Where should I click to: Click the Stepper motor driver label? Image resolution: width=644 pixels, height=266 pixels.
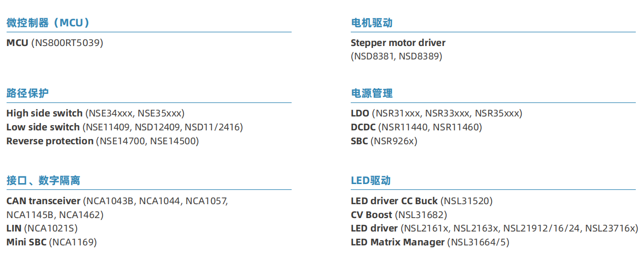pyautogui.click(x=398, y=43)
